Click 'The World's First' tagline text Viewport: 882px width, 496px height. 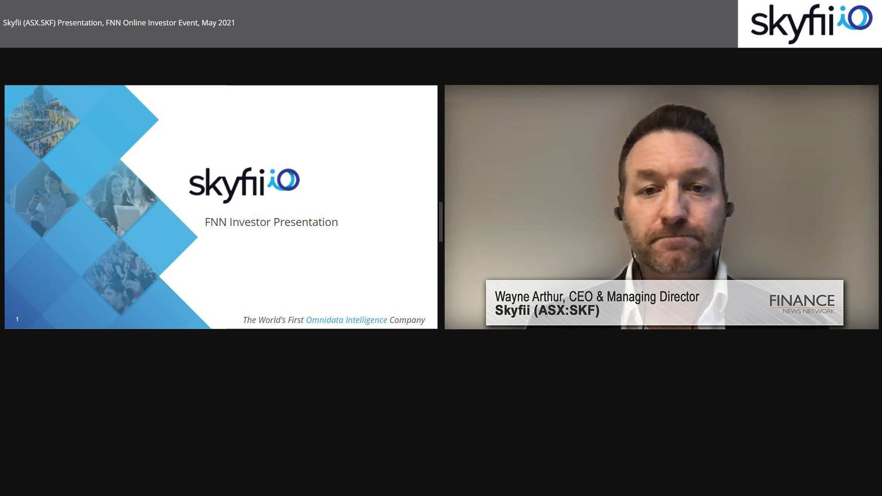point(273,320)
